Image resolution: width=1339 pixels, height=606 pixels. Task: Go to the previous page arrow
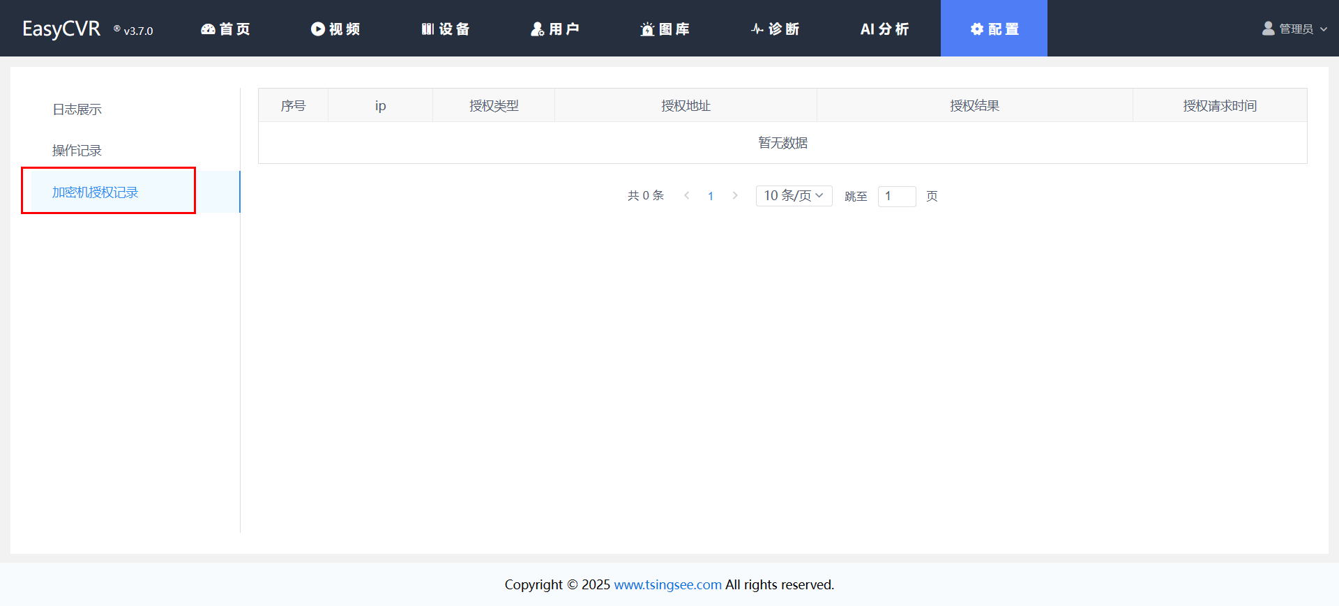point(687,196)
